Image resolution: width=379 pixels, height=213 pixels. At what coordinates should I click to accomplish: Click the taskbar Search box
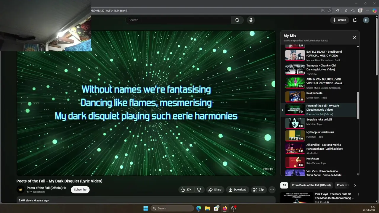172,208
